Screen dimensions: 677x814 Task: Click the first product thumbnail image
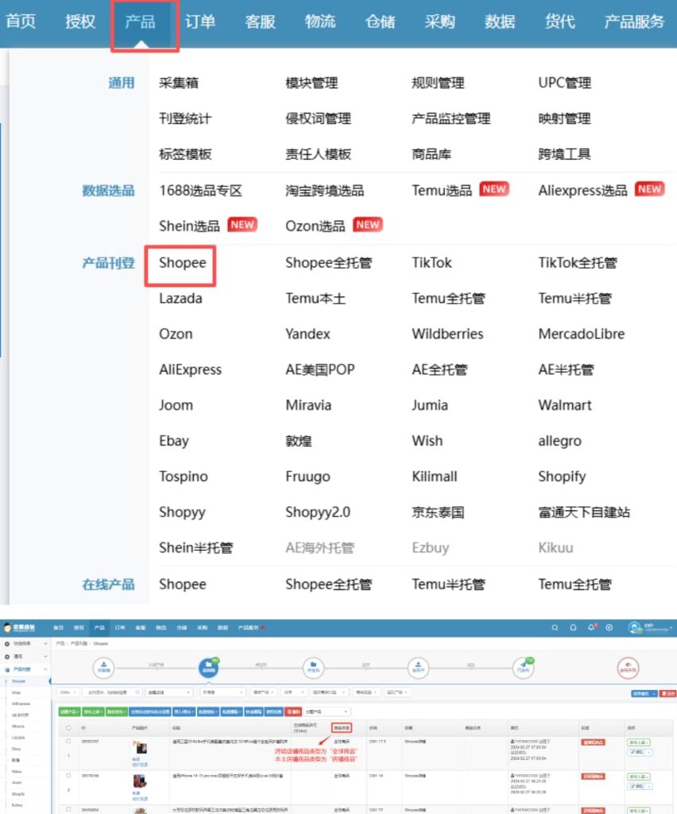pos(141,749)
